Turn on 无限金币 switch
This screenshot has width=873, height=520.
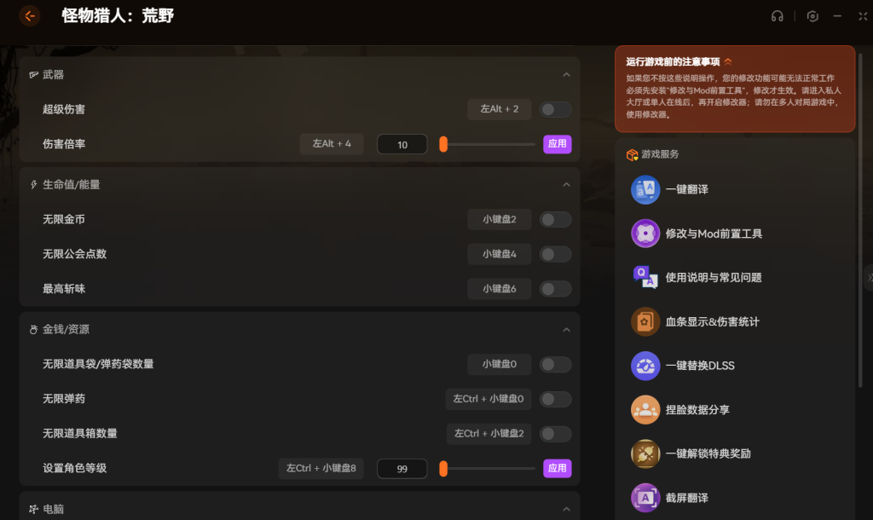pyautogui.click(x=556, y=220)
